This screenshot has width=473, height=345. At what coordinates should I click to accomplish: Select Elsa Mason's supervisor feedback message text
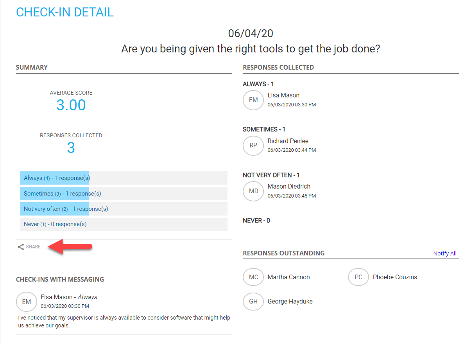pos(124,321)
